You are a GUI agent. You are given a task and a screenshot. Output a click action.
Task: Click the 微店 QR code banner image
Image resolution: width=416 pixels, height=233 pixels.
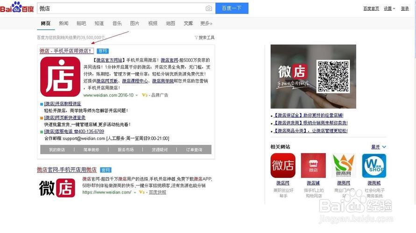(x=313, y=76)
